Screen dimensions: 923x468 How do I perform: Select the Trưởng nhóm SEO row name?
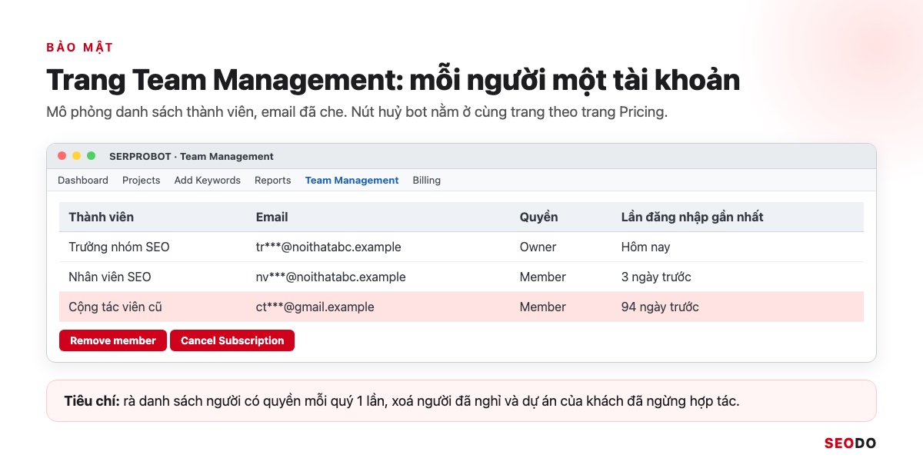click(x=119, y=247)
